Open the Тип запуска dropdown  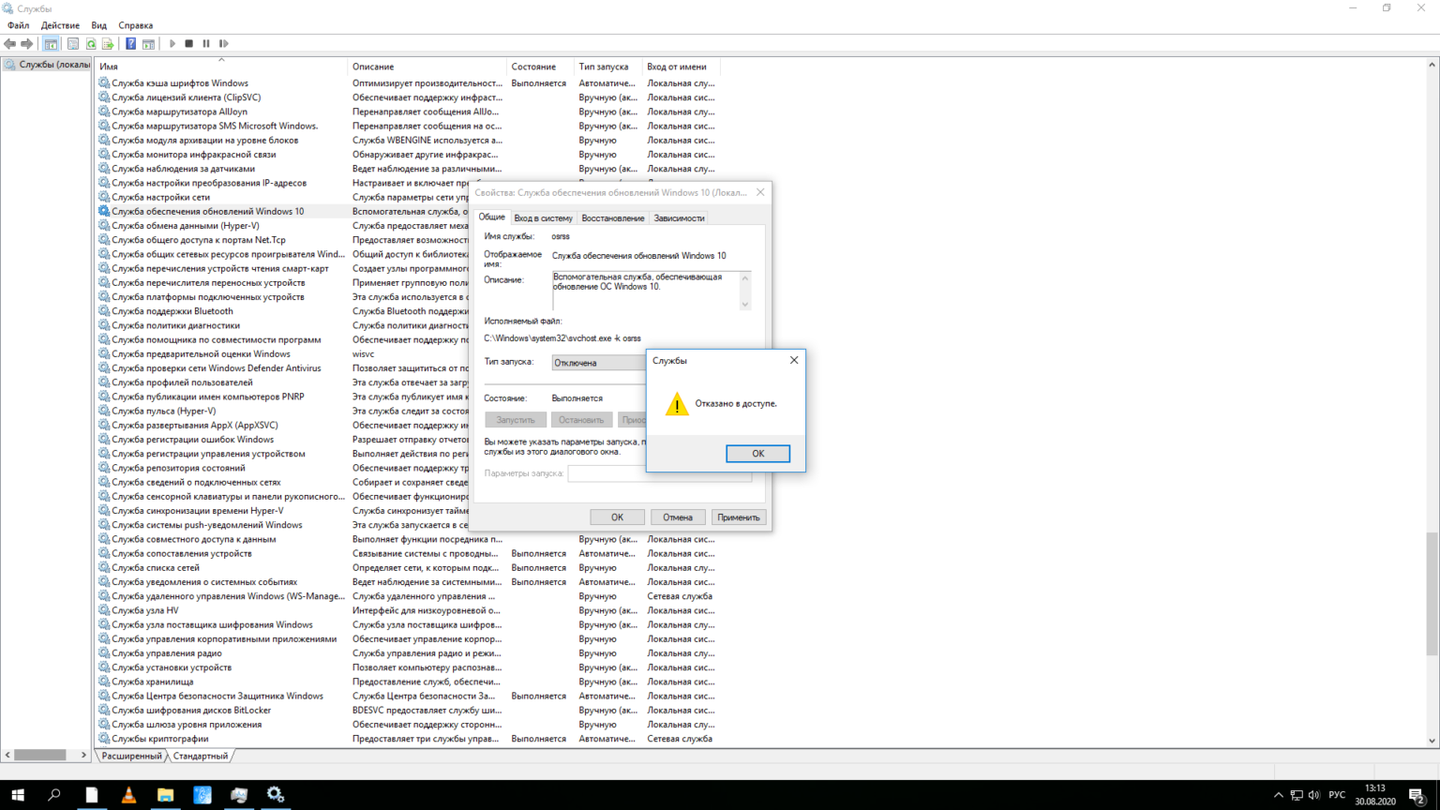(x=598, y=363)
